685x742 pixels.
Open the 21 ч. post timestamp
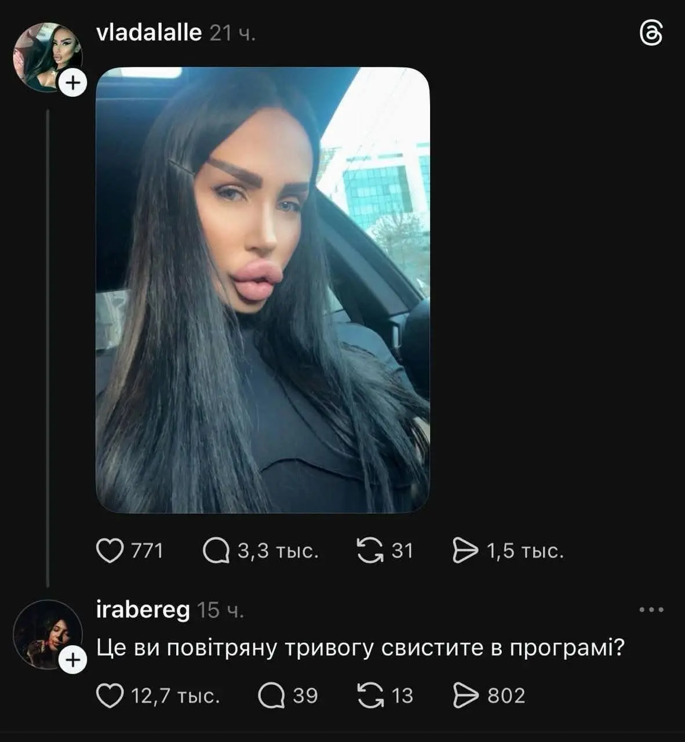(x=232, y=33)
